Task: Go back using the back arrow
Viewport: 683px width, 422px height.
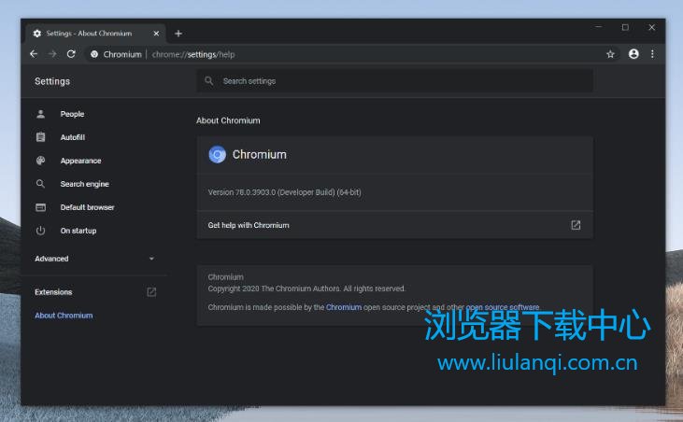Action: [34, 54]
